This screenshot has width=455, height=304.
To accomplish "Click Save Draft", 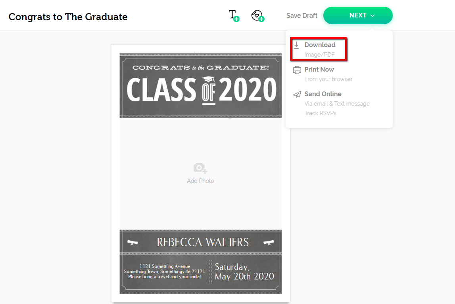I will pos(301,15).
